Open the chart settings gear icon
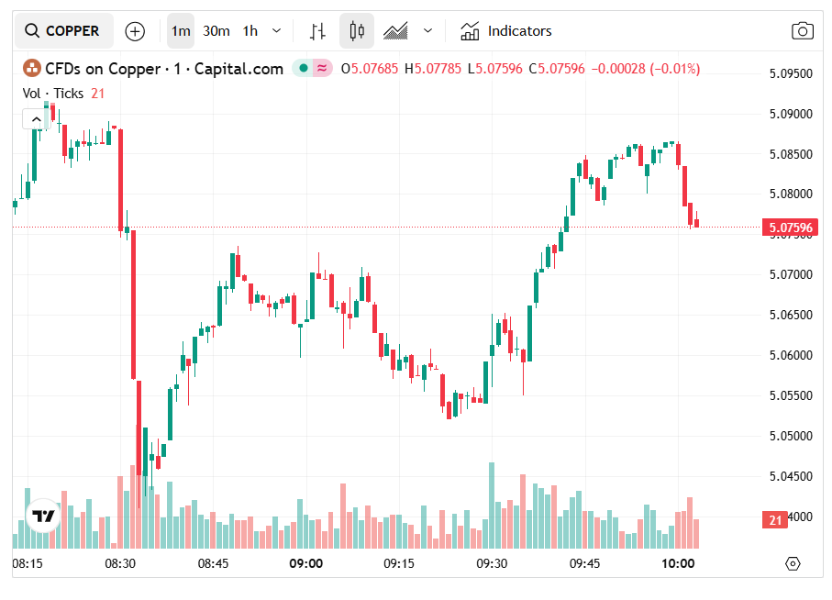Image resolution: width=832 pixels, height=600 pixels. [793, 563]
